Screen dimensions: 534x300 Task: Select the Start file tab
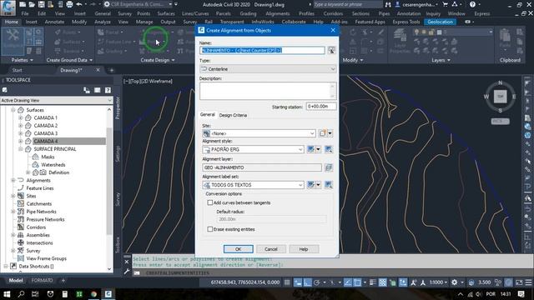coord(17,70)
